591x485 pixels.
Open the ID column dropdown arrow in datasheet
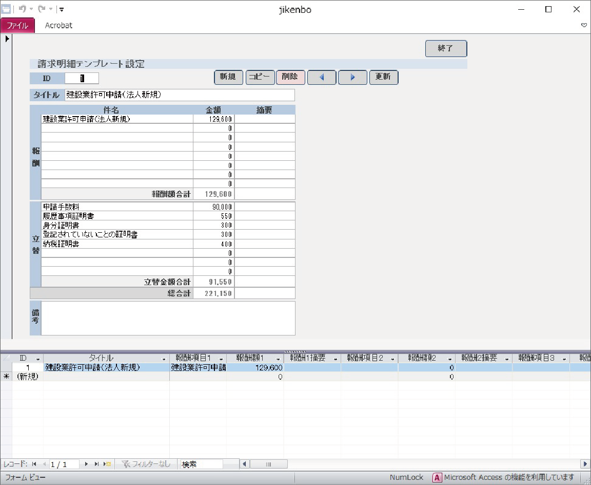pyautogui.click(x=37, y=358)
